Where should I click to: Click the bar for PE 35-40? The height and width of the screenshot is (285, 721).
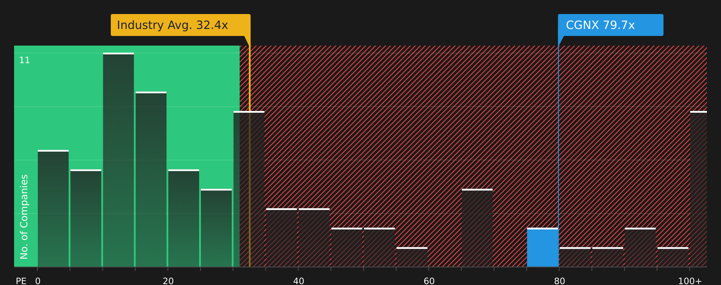tap(281, 238)
